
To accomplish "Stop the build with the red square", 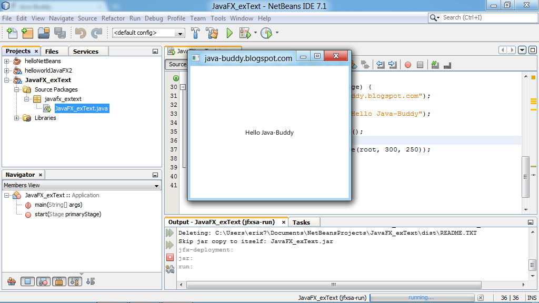I will click(171, 258).
